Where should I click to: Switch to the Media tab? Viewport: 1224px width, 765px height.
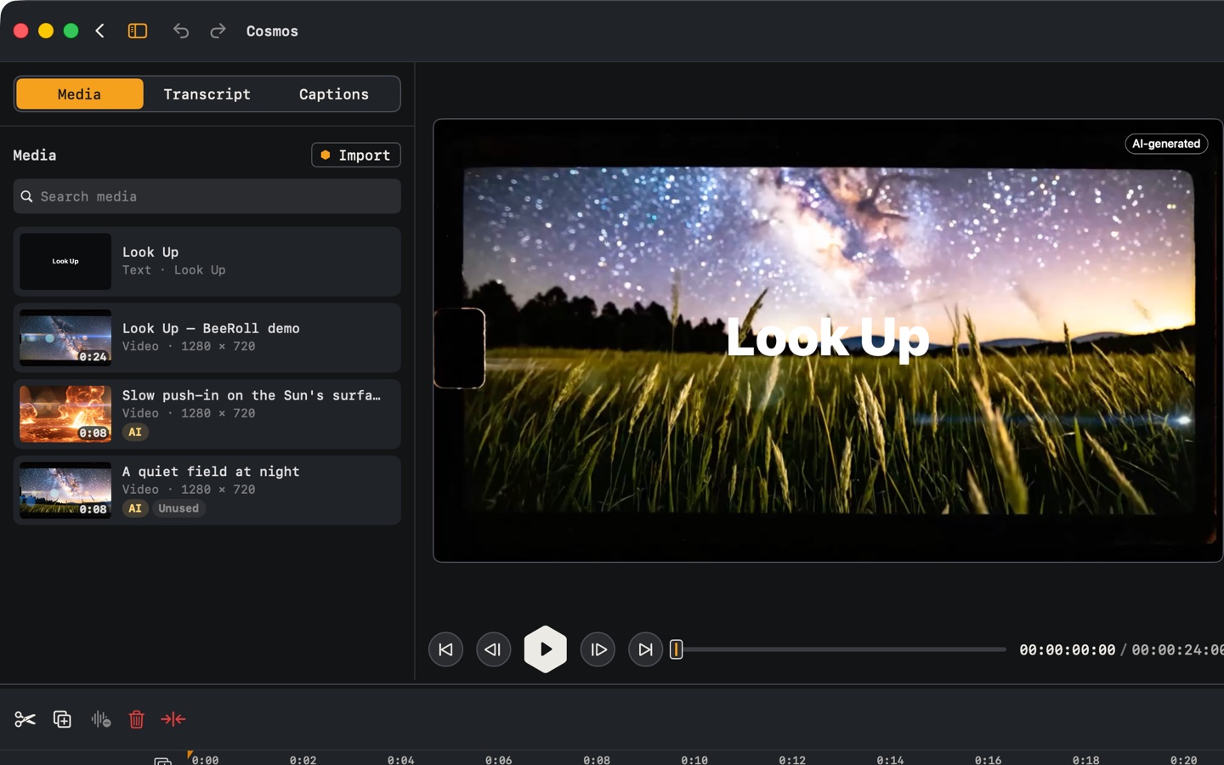[x=80, y=94]
